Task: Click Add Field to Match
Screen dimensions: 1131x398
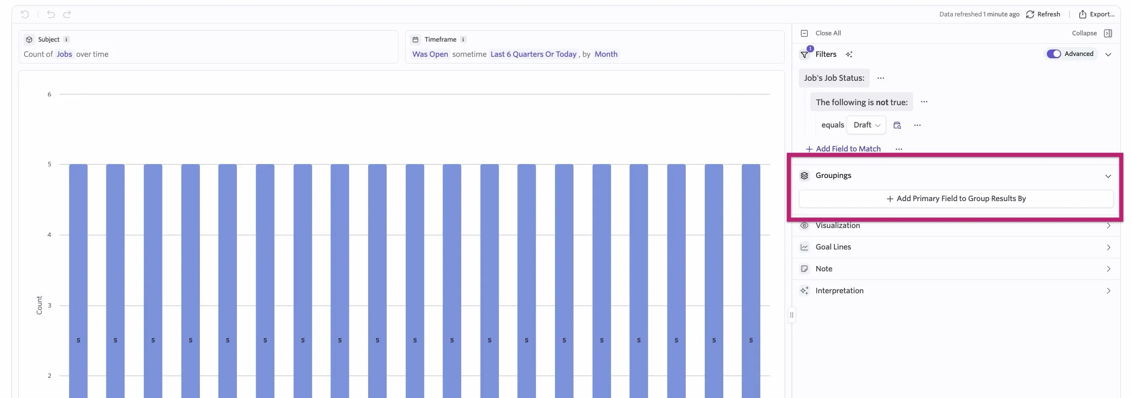Action: click(x=843, y=149)
